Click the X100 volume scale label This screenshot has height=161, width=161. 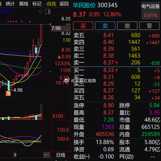(58, 116)
